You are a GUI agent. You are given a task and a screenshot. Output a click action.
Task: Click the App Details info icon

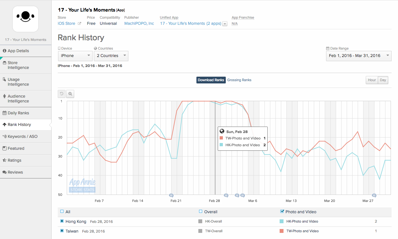tap(5, 51)
